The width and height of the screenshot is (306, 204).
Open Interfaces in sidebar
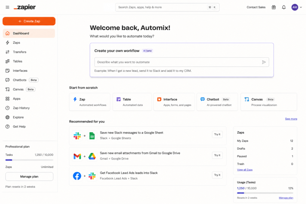(x=29, y=70)
